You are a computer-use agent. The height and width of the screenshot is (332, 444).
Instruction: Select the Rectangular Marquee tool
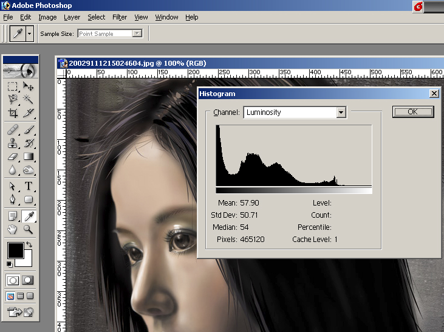point(13,86)
